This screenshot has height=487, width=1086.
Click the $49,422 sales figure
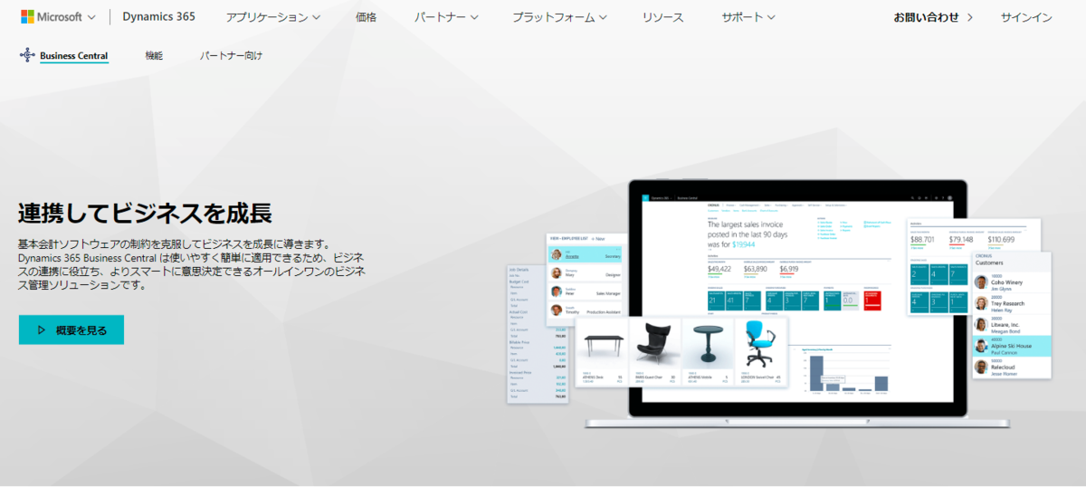point(719,269)
